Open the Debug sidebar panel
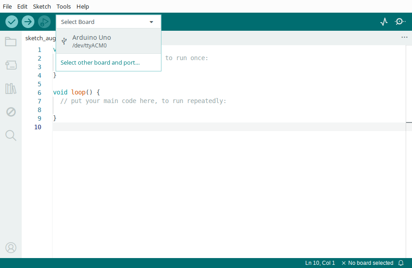Viewport: 412px width, 268px height. pos(11,112)
